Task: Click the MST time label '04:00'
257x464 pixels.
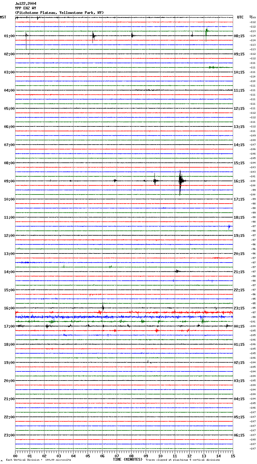Action: [9, 90]
